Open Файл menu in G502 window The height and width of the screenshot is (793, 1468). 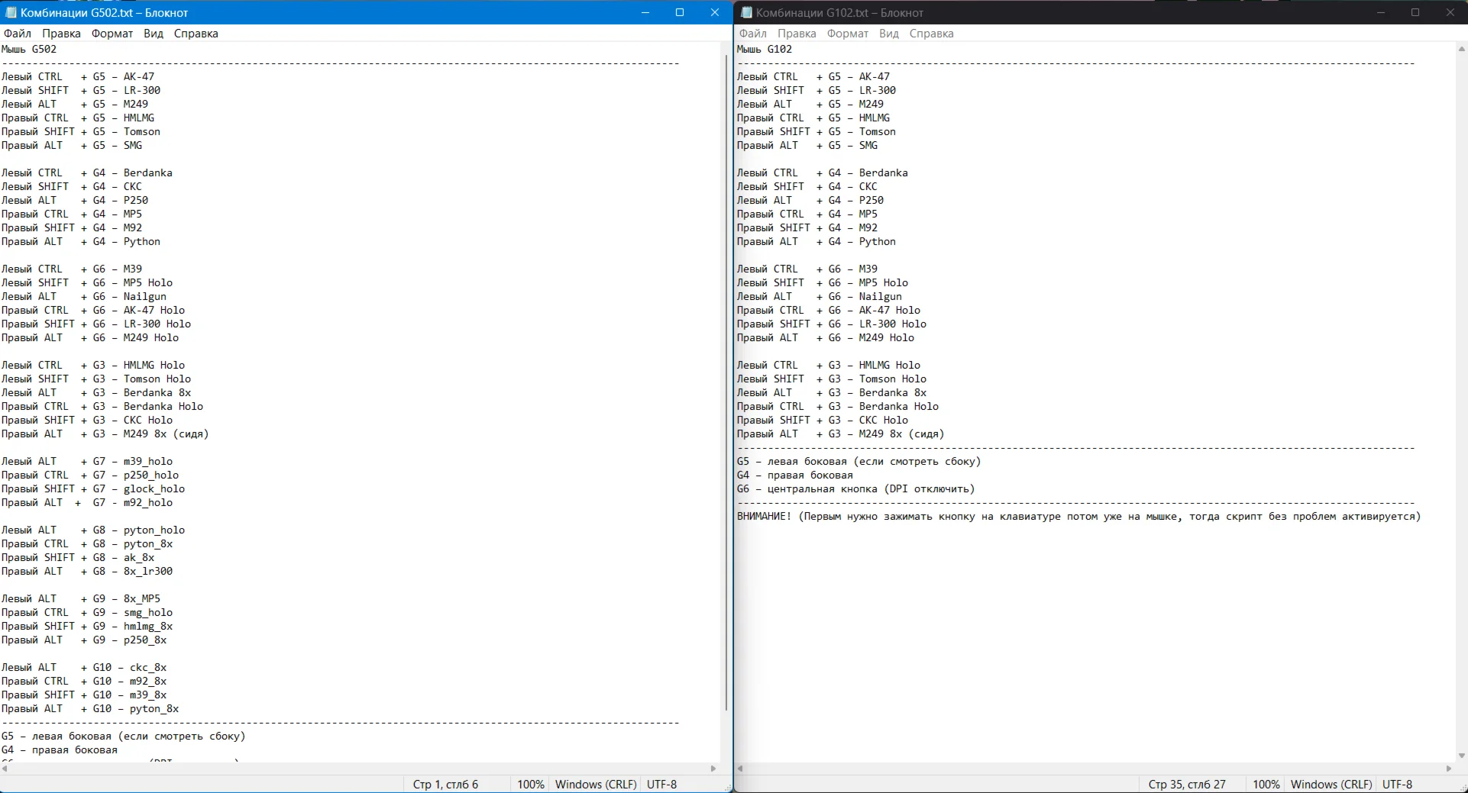(x=18, y=34)
